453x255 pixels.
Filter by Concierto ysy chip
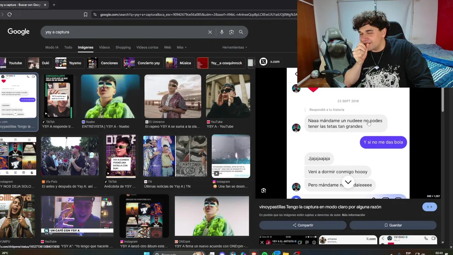click(143, 63)
